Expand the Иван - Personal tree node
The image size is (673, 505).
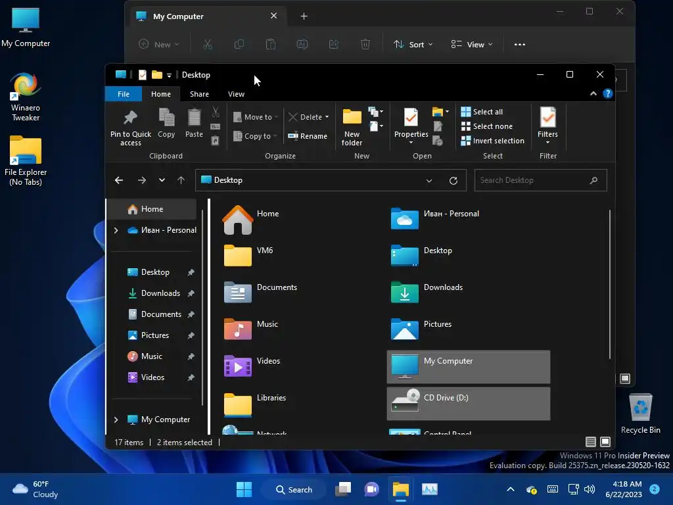[x=116, y=230]
